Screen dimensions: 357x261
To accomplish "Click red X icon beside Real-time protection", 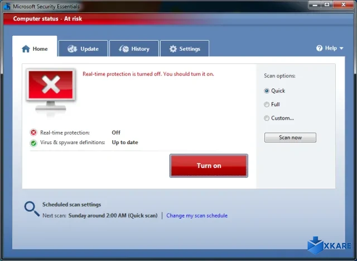I will pos(33,132).
